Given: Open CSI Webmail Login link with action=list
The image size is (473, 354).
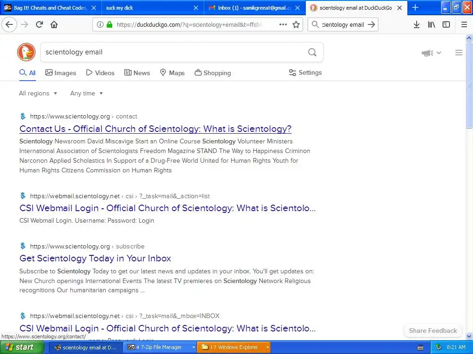Looking at the screenshot, I should point(167,208).
